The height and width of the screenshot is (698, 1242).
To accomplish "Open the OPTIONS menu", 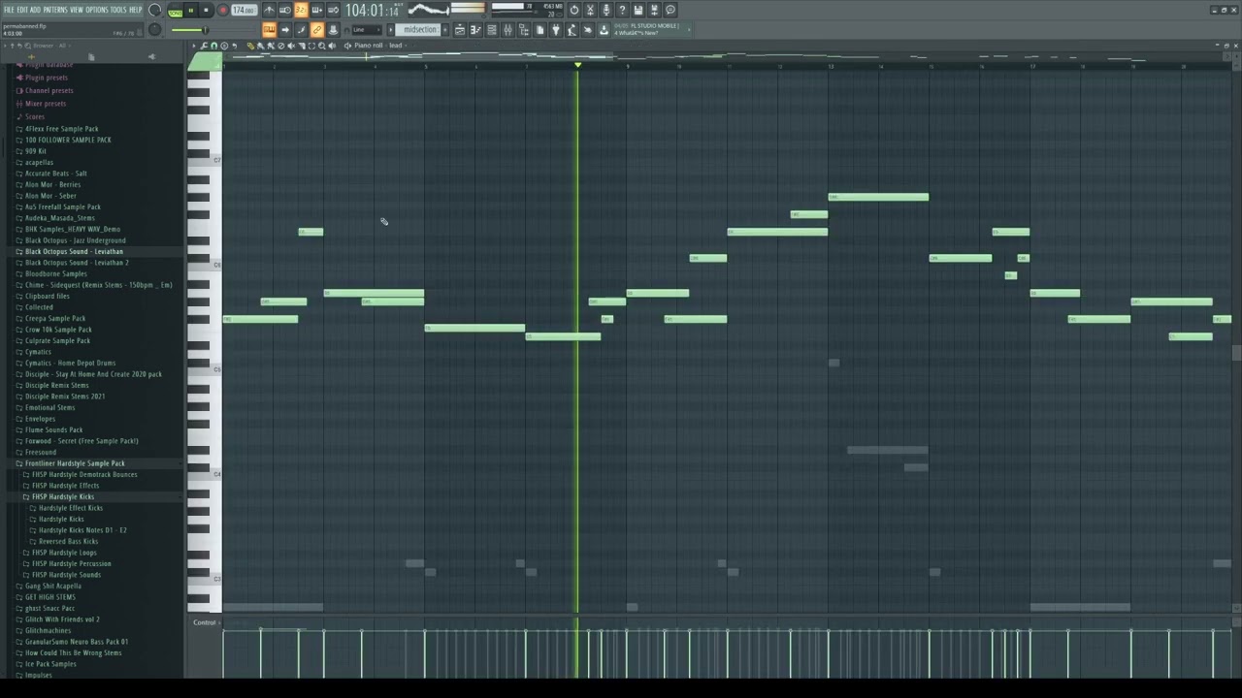I will click(x=97, y=10).
